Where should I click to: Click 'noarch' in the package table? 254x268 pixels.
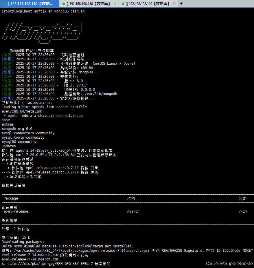[x=133, y=211]
